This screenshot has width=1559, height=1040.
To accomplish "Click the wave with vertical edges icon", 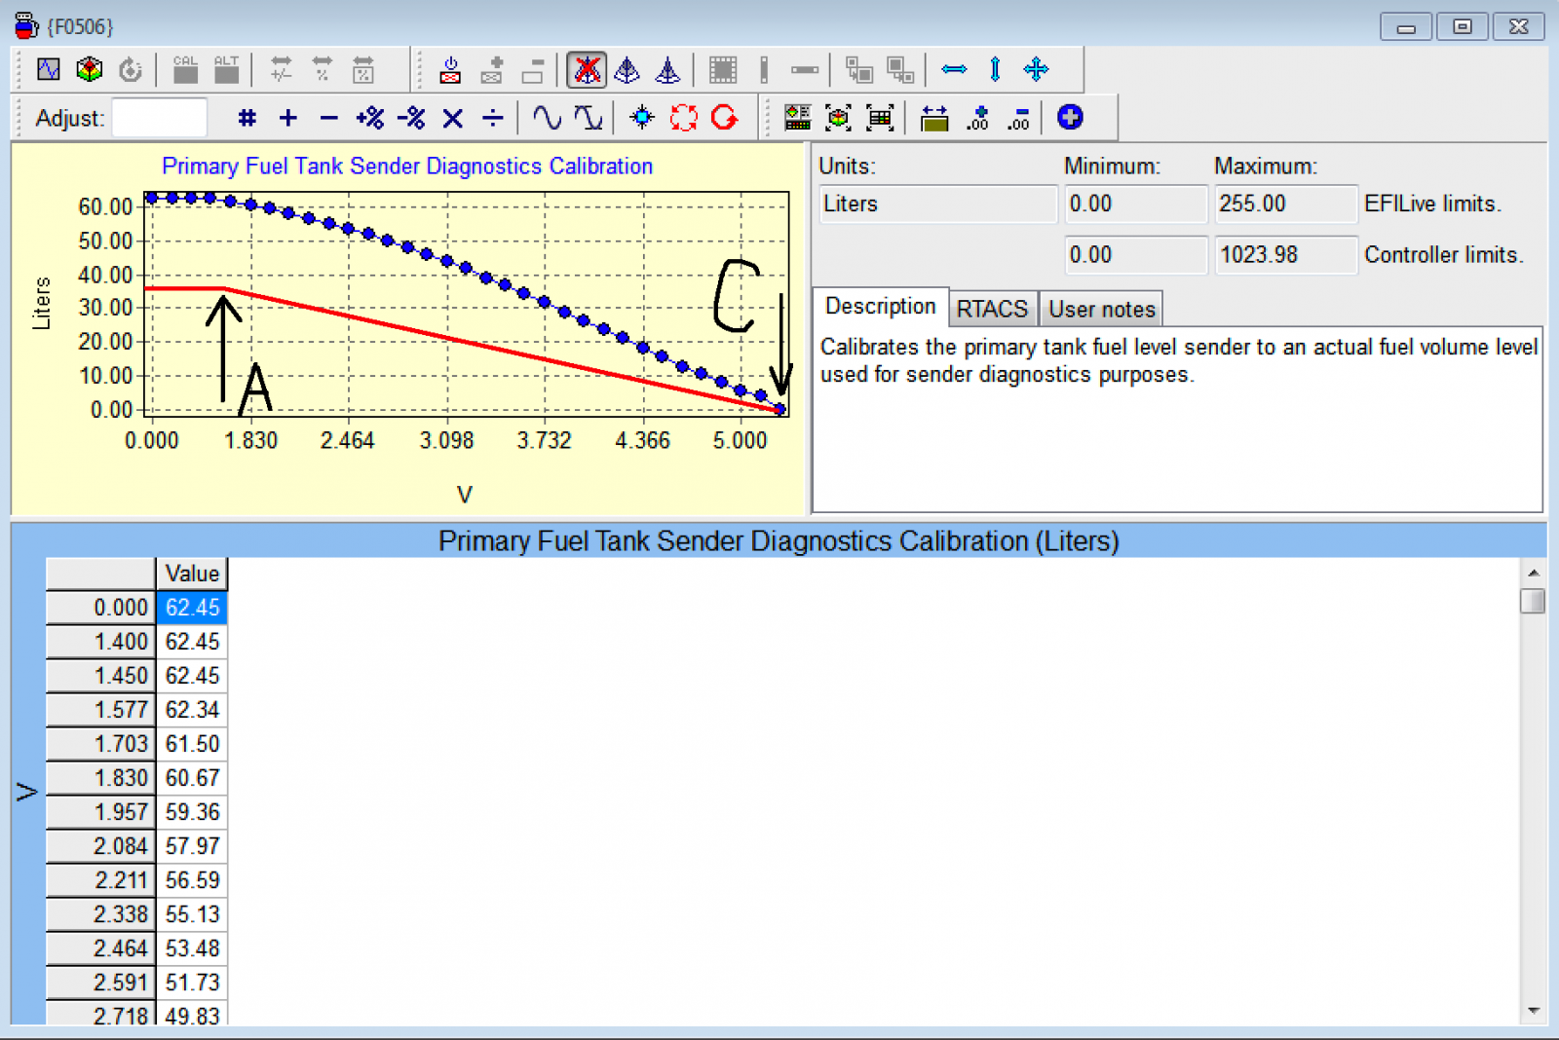I will [589, 118].
